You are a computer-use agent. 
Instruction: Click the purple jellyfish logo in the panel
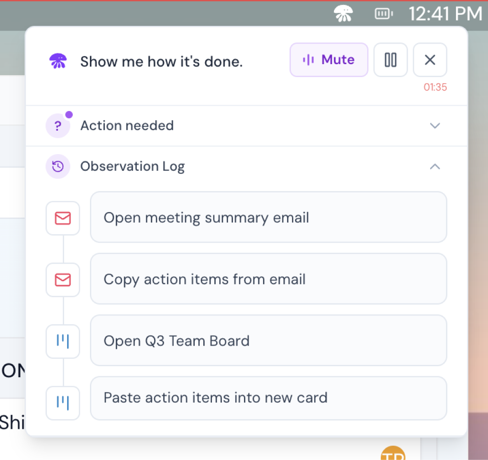(58, 61)
